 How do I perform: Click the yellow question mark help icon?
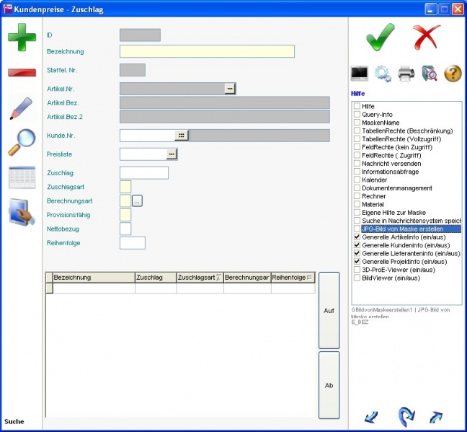pos(453,73)
